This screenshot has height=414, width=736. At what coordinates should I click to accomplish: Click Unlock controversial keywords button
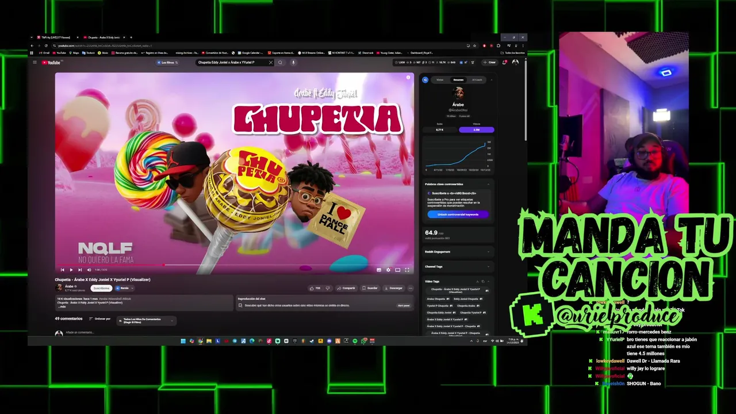(x=458, y=214)
